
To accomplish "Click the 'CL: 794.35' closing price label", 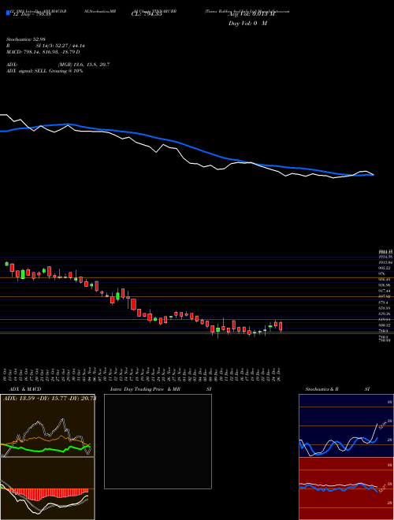I will click(147, 15).
